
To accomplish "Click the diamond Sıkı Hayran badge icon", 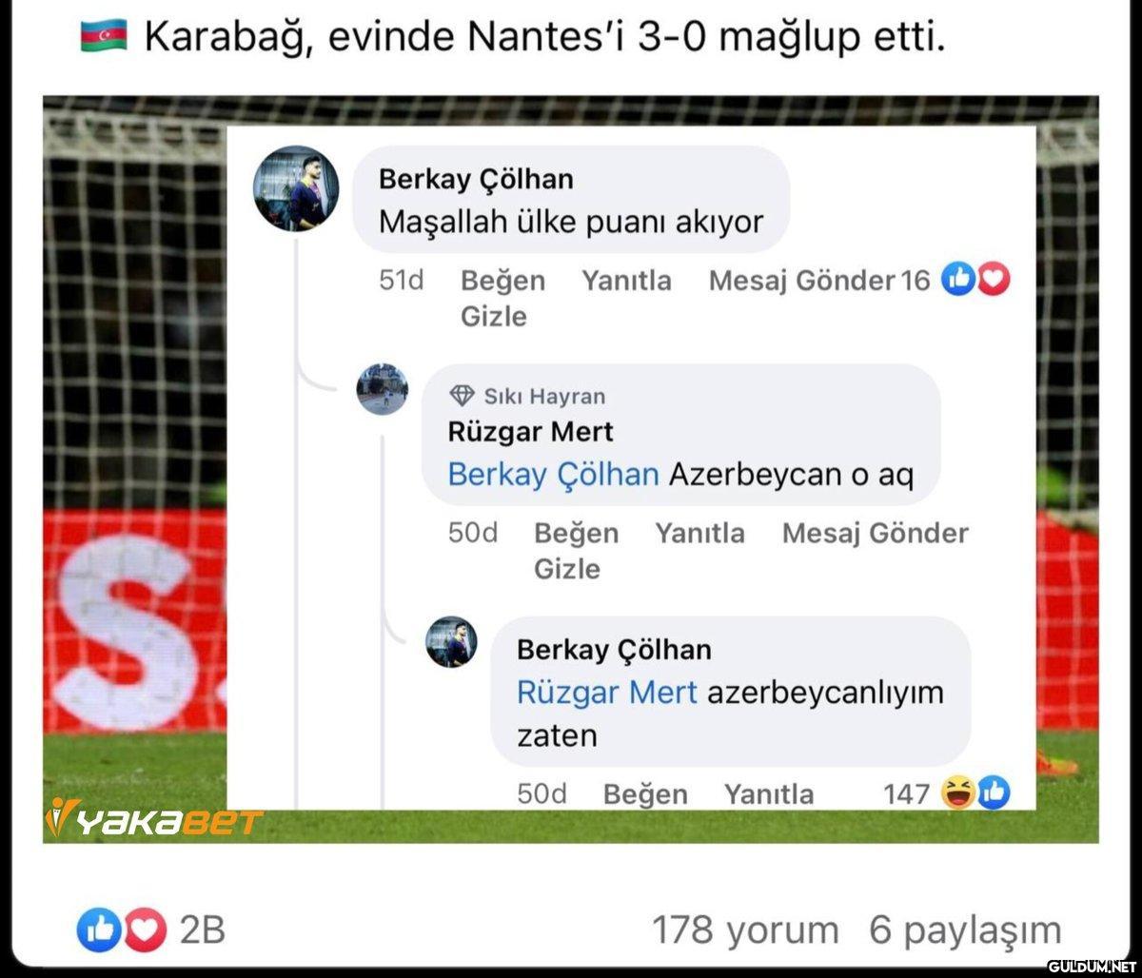I will coord(463,396).
